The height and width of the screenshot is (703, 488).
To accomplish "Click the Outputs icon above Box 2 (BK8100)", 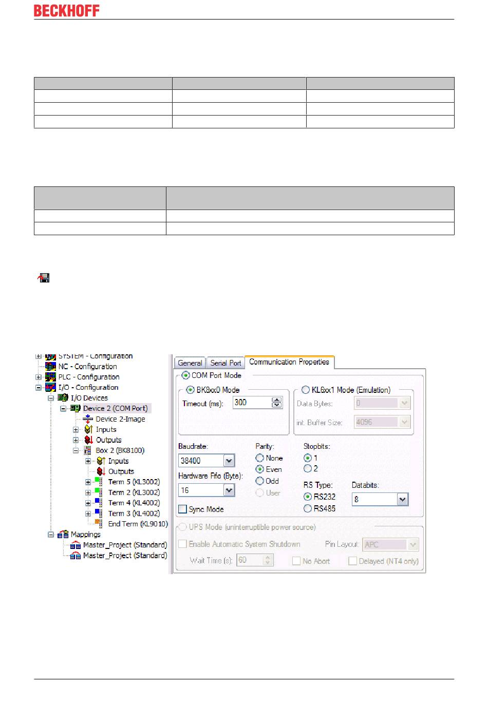I will click(88, 440).
